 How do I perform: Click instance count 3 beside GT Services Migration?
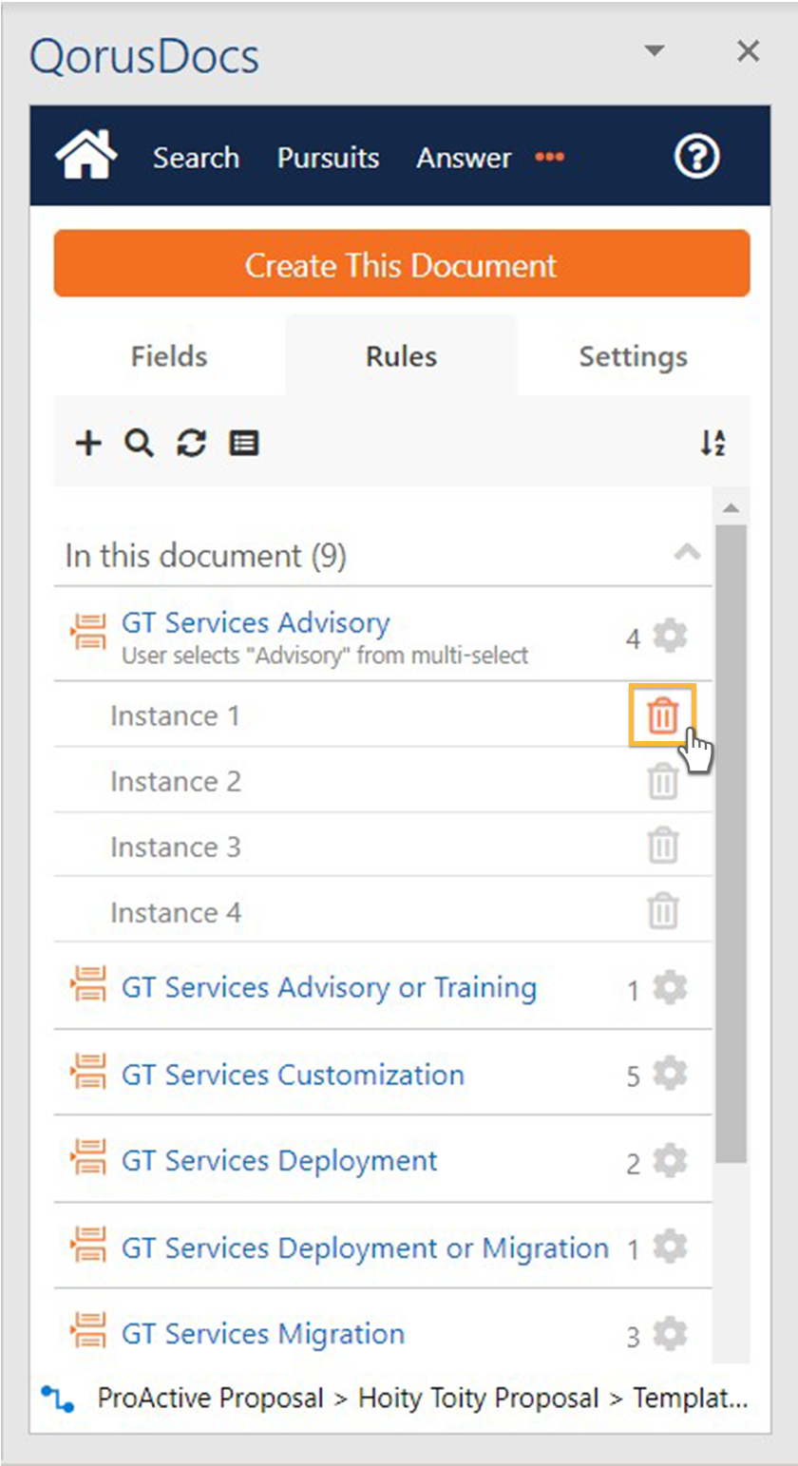[633, 1338]
